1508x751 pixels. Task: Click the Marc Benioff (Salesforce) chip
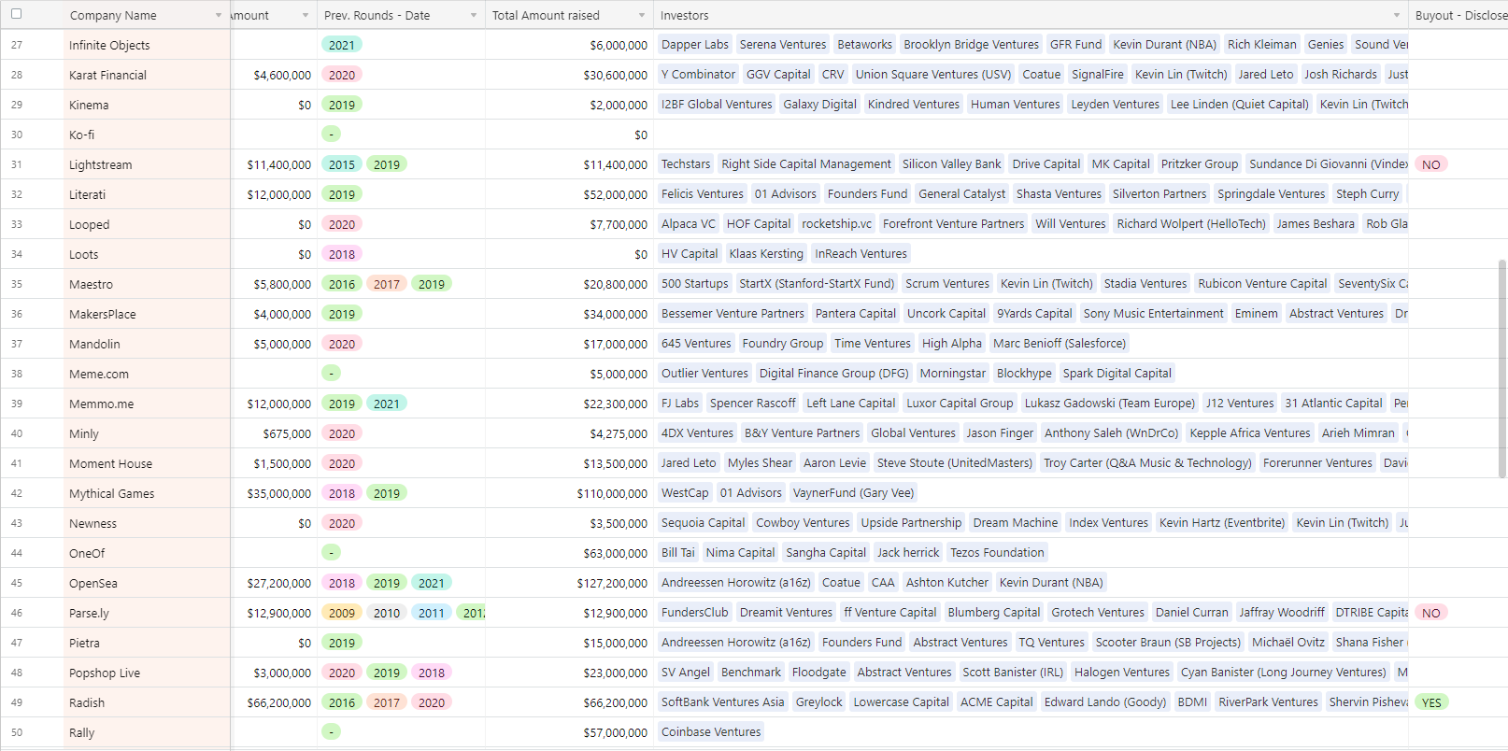(x=1060, y=343)
